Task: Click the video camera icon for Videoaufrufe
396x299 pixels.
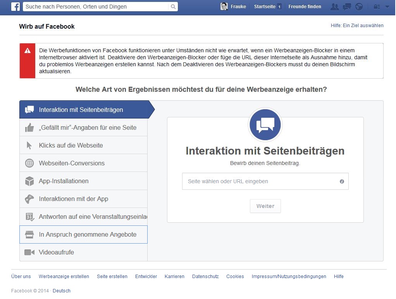Action: tap(29, 252)
